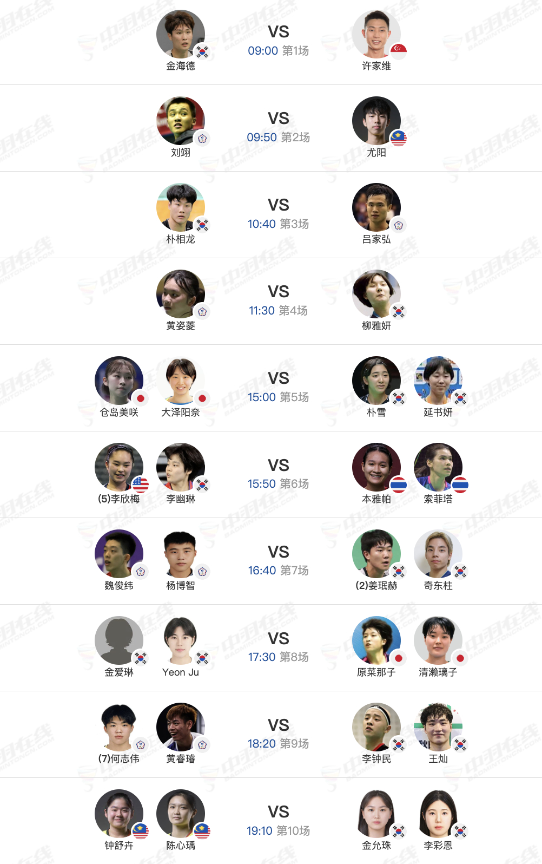Image resolution: width=542 pixels, height=864 pixels.
Task: Select player 刘翊's photo
Action: (181, 121)
